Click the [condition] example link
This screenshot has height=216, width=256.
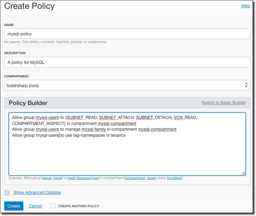[x=175, y=178]
